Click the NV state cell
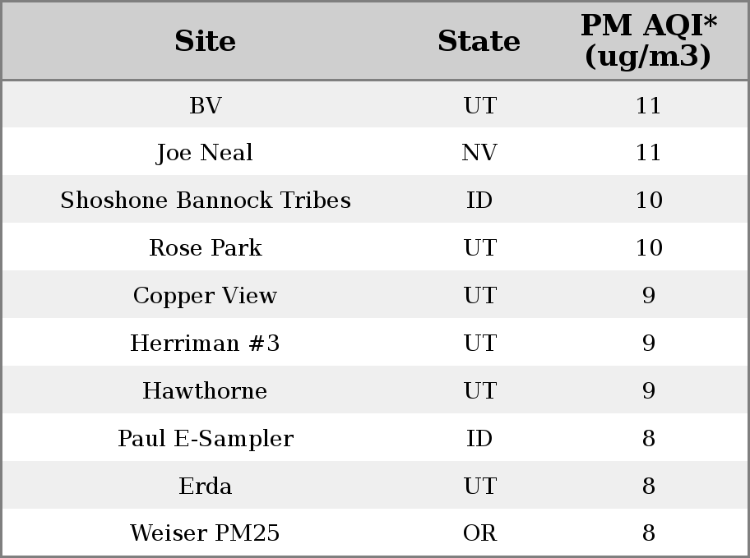This screenshot has width=750, height=558. click(479, 153)
